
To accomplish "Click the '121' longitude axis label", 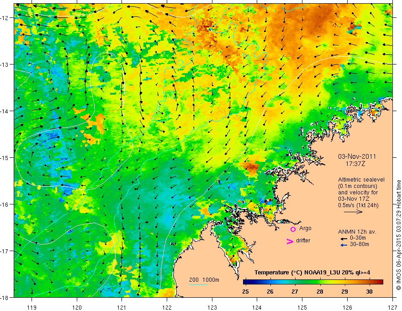I will [122, 307].
